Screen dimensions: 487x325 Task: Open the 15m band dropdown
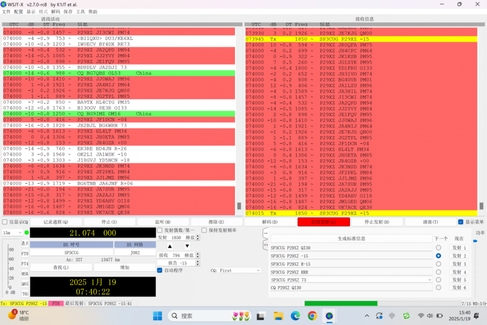click(x=12, y=233)
